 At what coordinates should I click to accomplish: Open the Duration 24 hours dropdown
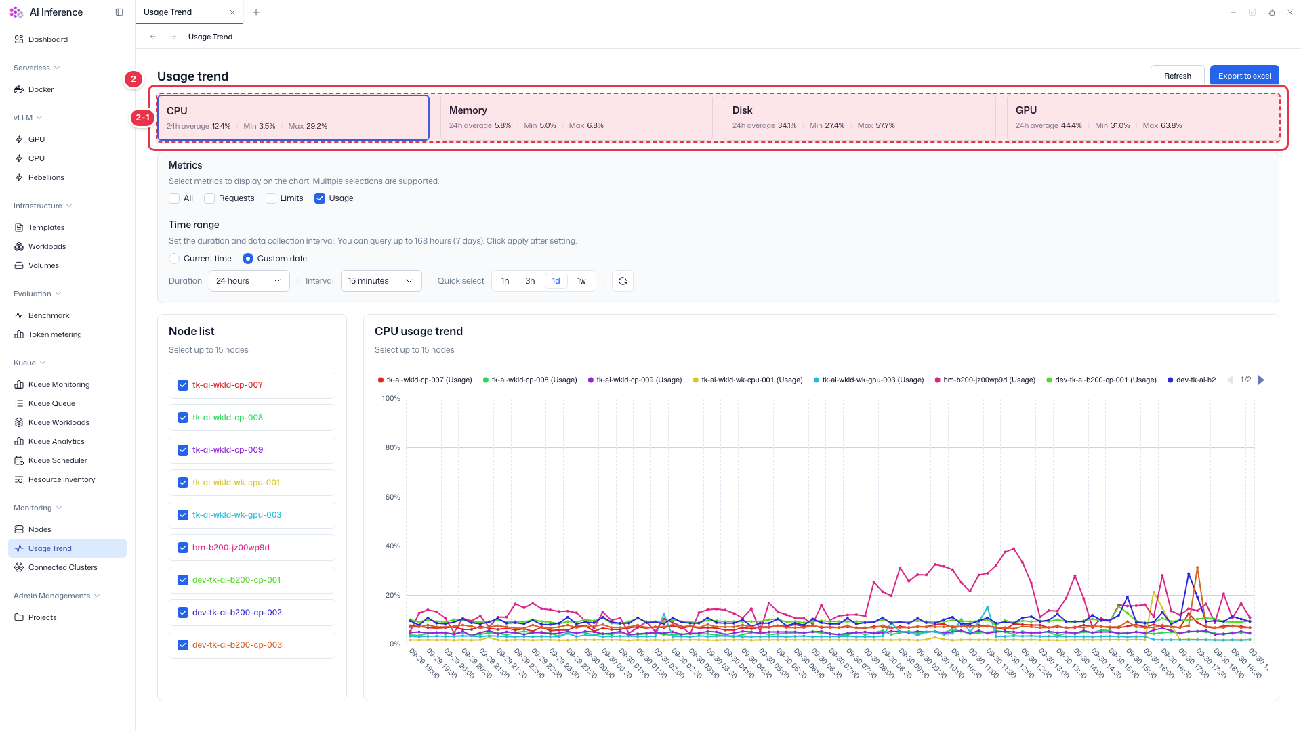click(x=249, y=281)
